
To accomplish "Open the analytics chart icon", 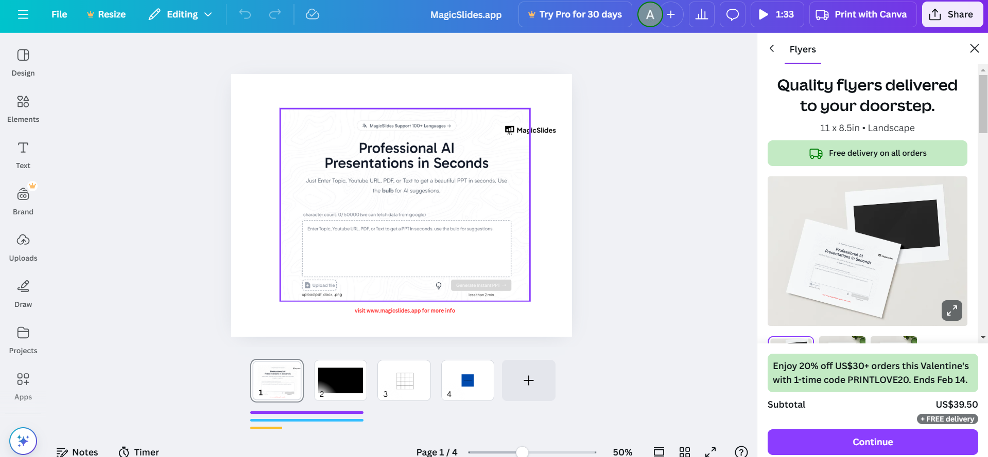I will tap(702, 14).
